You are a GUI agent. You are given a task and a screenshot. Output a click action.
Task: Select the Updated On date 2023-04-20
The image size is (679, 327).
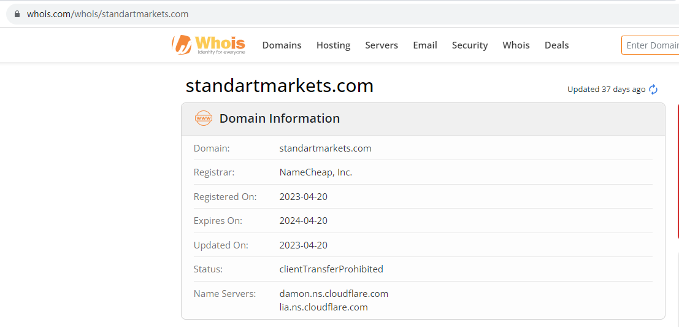coord(304,245)
